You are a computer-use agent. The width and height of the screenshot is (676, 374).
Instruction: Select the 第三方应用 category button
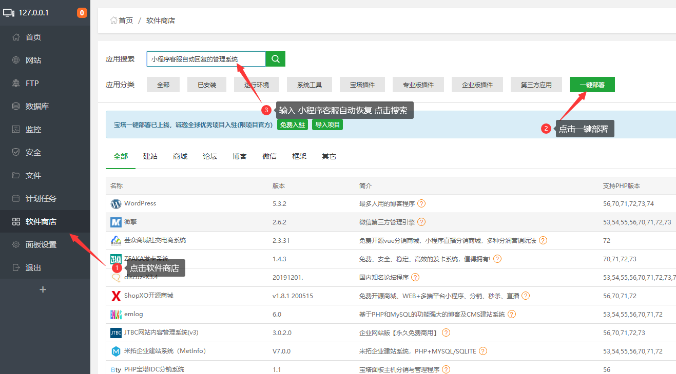[536, 85]
